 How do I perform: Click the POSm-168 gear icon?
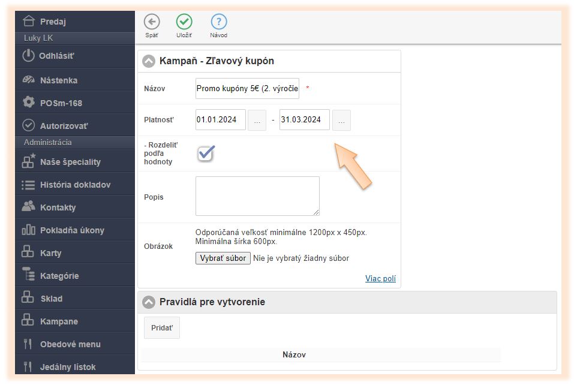[28, 103]
